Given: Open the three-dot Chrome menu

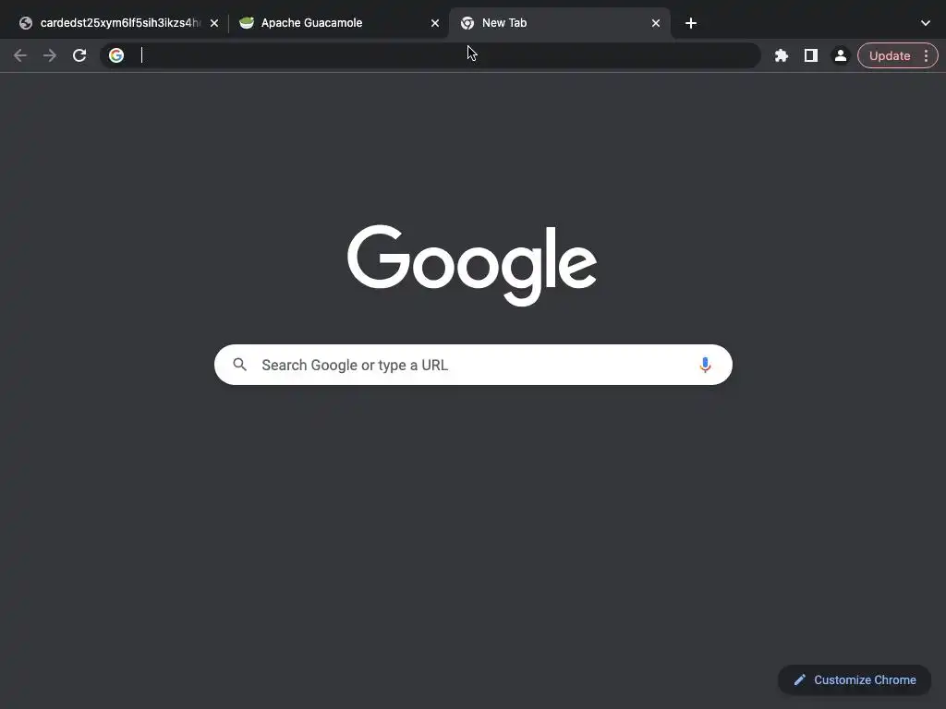Looking at the screenshot, I should pos(926,55).
